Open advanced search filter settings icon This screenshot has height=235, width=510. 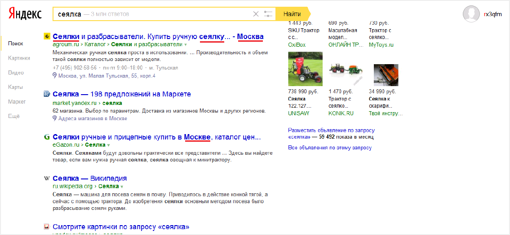pyautogui.click(x=268, y=14)
